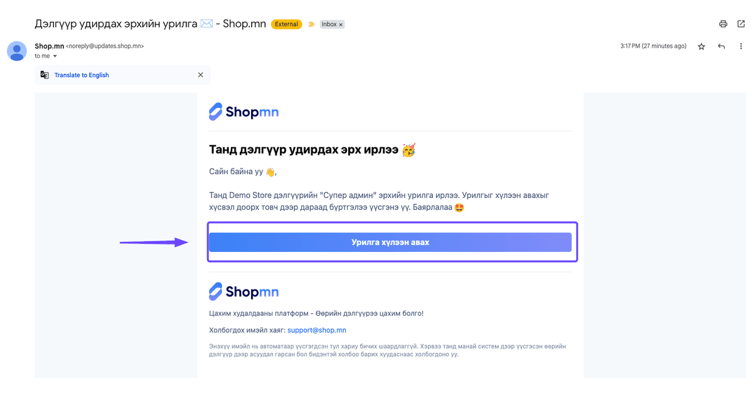
Task: Click the External warning tag
Action: (287, 24)
